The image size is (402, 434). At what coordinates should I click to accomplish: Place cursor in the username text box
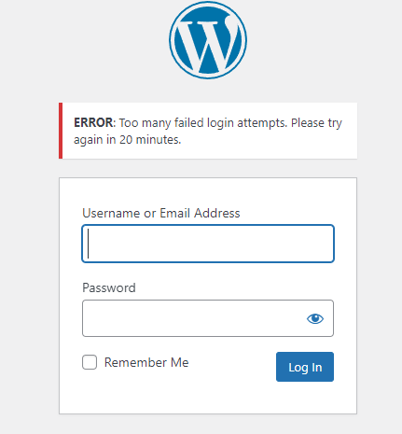(208, 244)
